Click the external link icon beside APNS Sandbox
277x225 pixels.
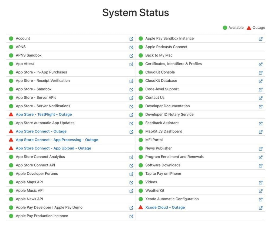pos(131,56)
